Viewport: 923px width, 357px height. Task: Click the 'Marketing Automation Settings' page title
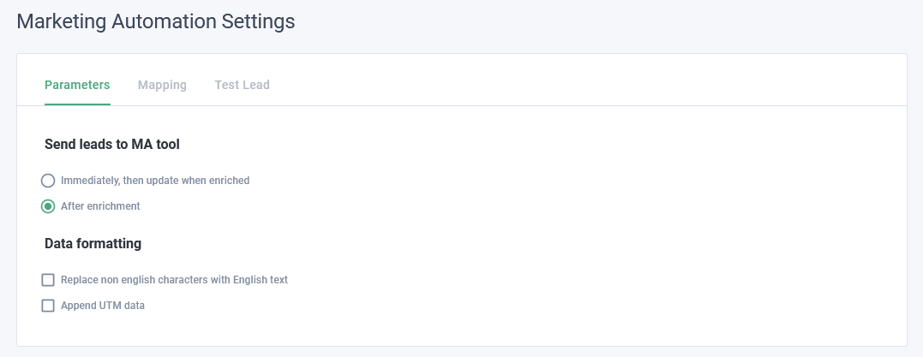point(156,22)
